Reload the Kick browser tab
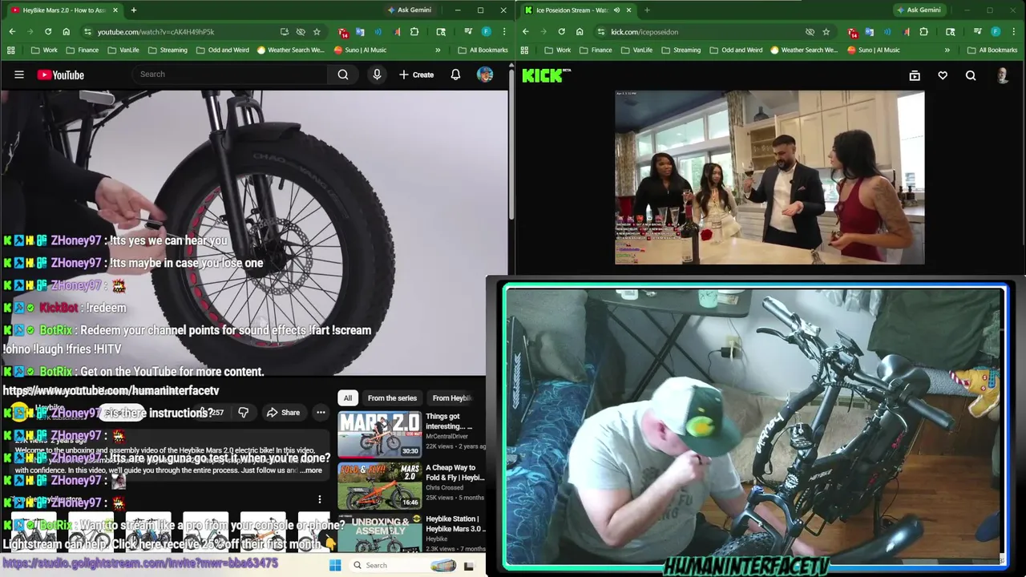Image resolution: width=1026 pixels, height=577 pixels. point(561,31)
